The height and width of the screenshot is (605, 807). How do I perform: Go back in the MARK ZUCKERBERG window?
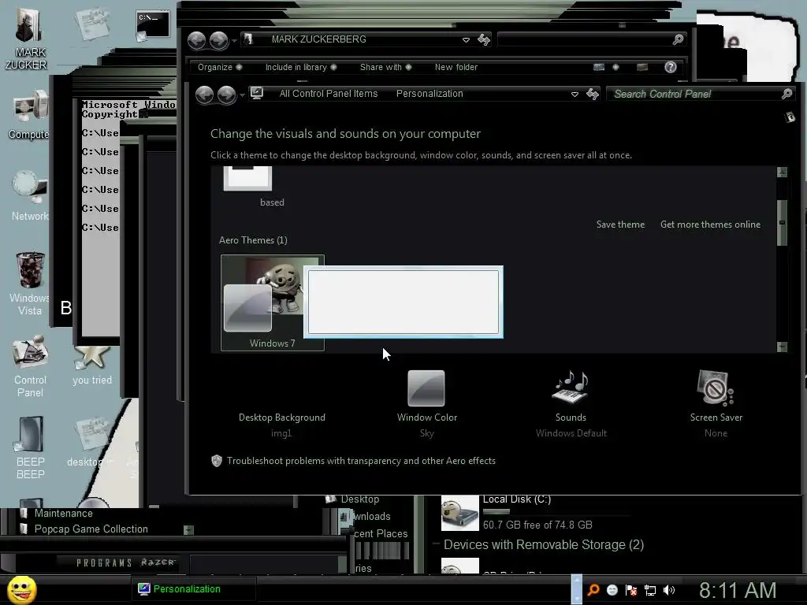[x=196, y=40]
